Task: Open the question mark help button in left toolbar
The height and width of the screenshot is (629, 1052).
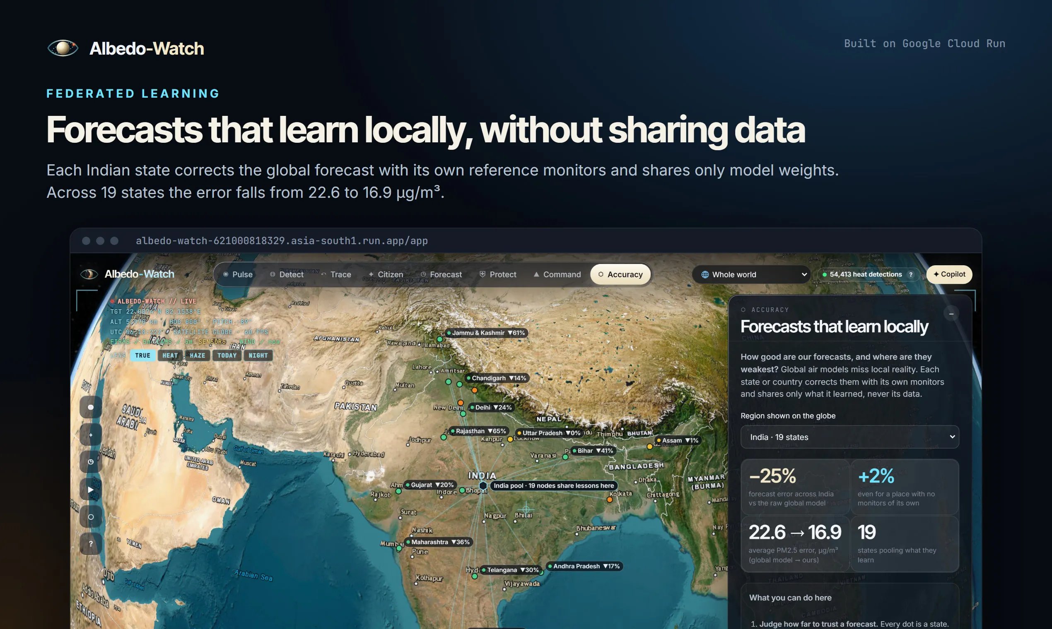Action: [90, 544]
